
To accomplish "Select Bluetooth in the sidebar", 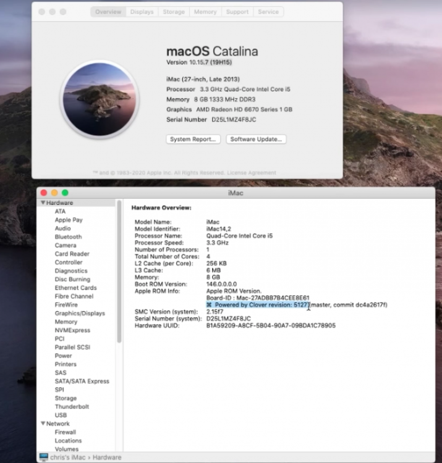I will point(68,237).
